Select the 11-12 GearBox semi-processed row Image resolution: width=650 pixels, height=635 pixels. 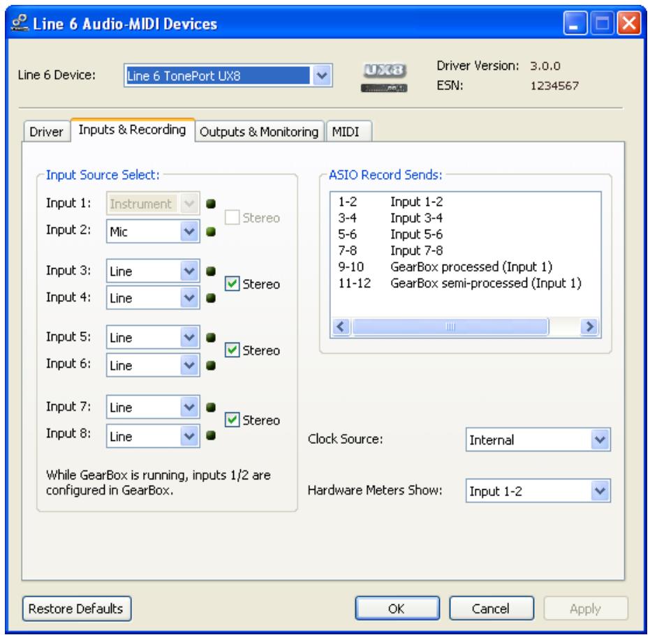[465, 283]
